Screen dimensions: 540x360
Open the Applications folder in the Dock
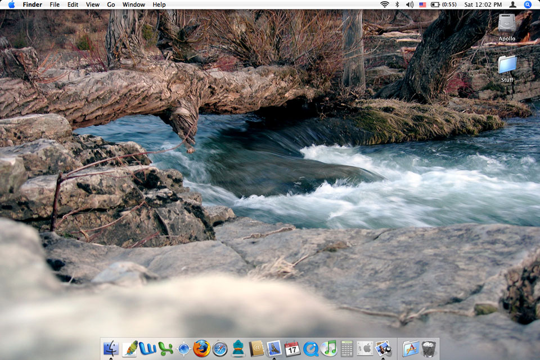[x=410, y=349]
